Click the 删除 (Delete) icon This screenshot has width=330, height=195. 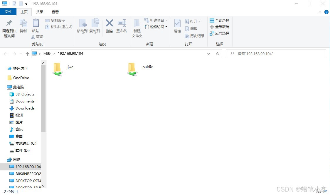coord(109,26)
